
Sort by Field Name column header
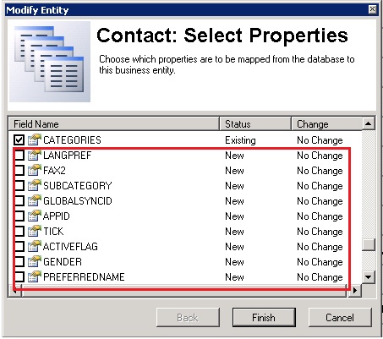113,123
